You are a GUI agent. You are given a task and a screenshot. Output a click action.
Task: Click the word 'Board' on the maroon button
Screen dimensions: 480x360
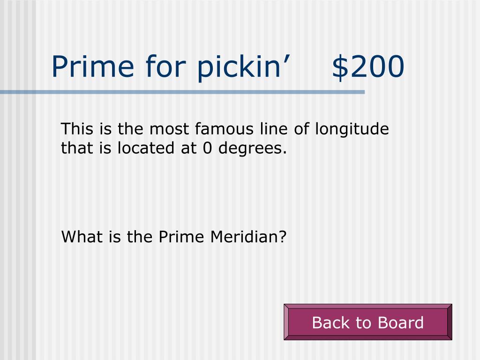(401, 322)
